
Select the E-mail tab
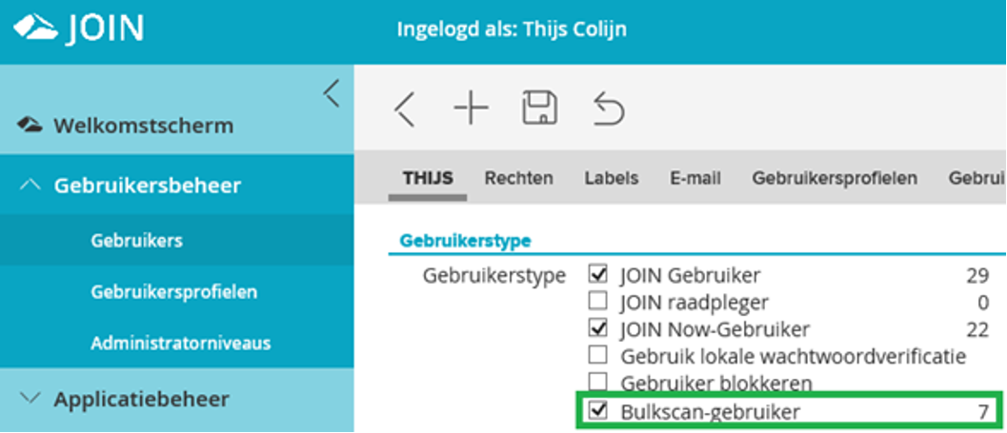coord(695,178)
